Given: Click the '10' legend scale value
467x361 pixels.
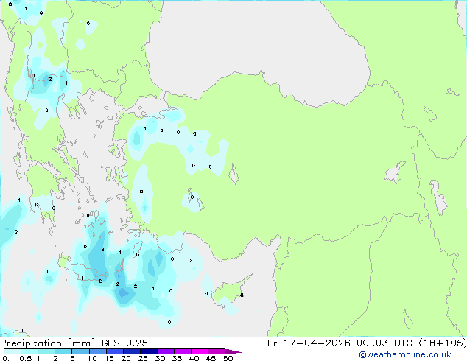Looking at the screenshot, I should tap(92, 358).
